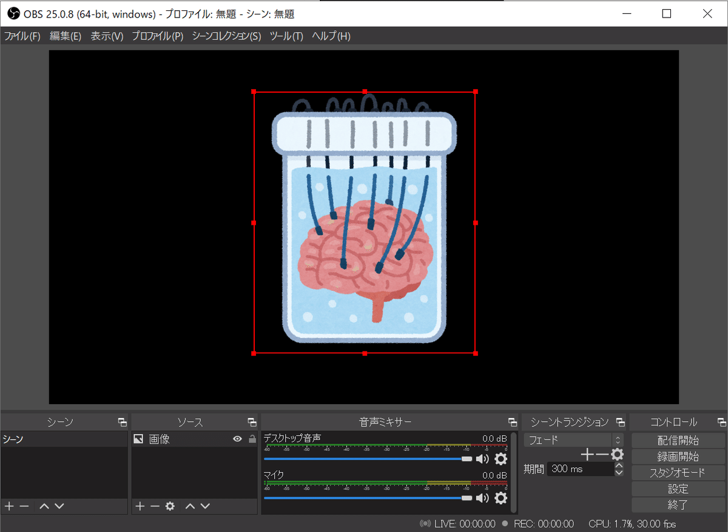This screenshot has width=728, height=532.
Task: Undock the シーン panel via the float icon
Action: pyautogui.click(x=123, y=422)
